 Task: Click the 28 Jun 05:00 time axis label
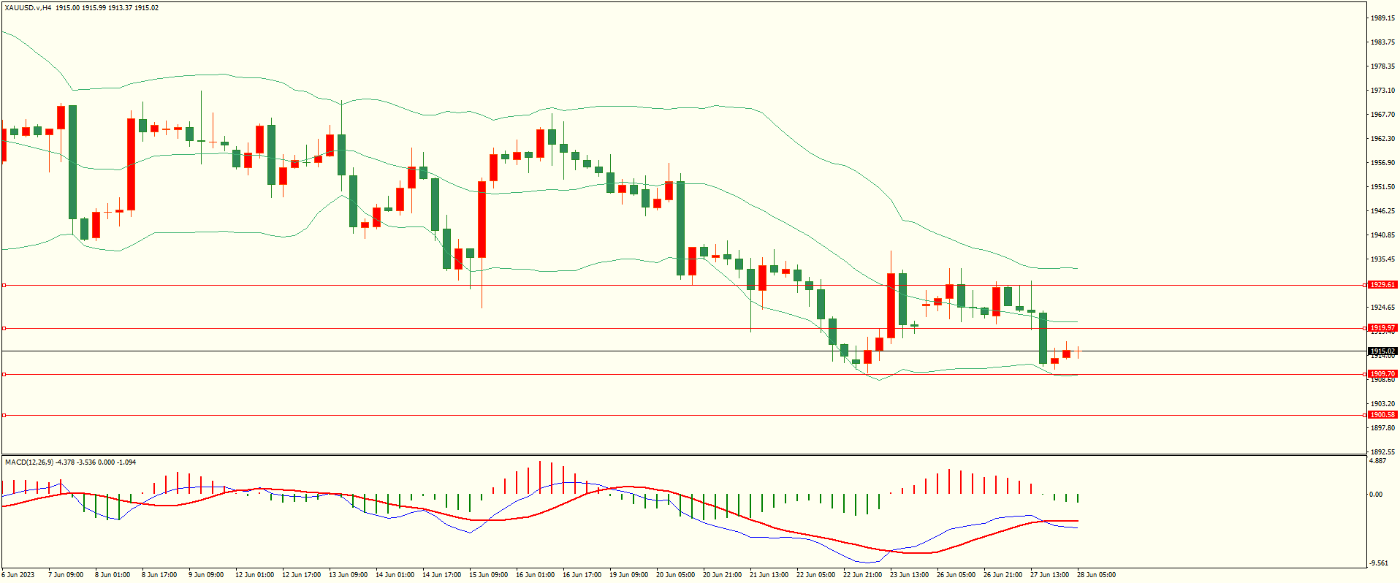pyautogui.click(x=1096, y=575)
